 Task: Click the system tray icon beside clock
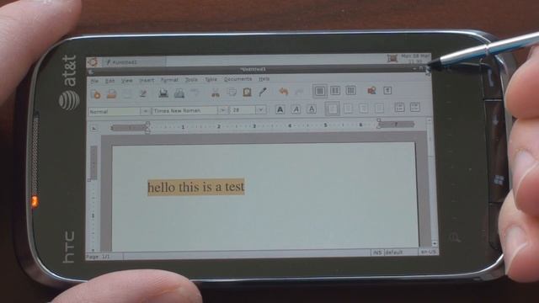tap(392, 58)
